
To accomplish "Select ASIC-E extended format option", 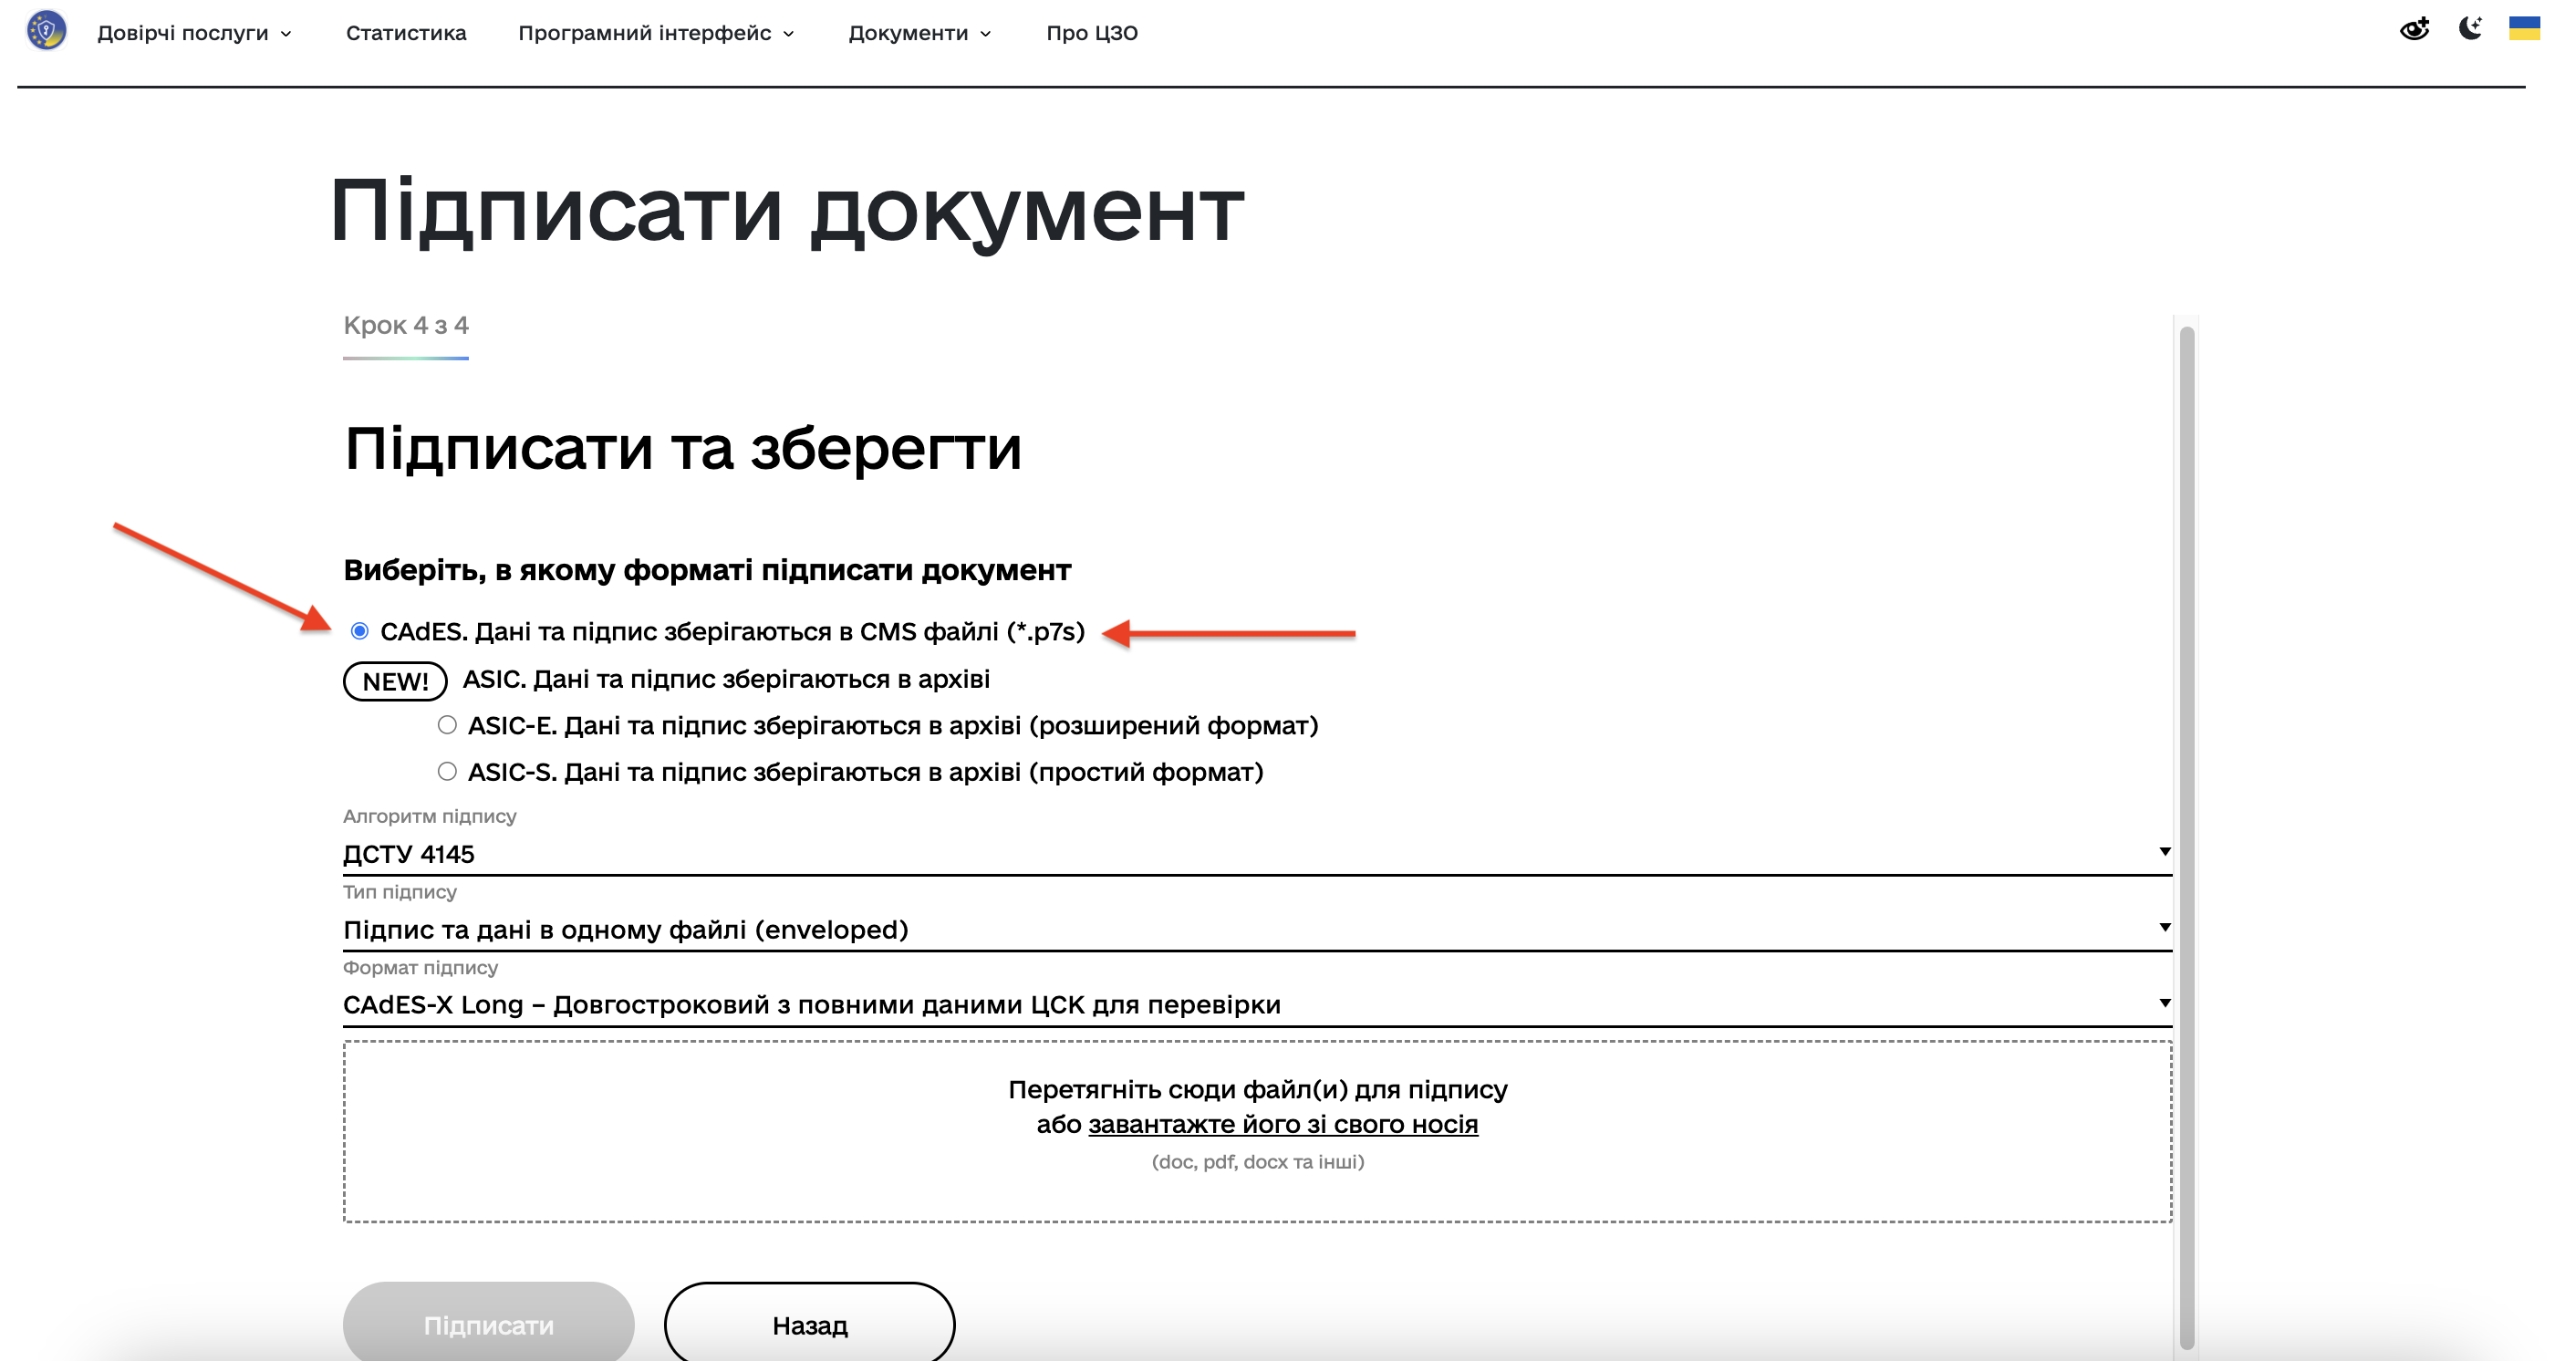I will pos(447,725).
